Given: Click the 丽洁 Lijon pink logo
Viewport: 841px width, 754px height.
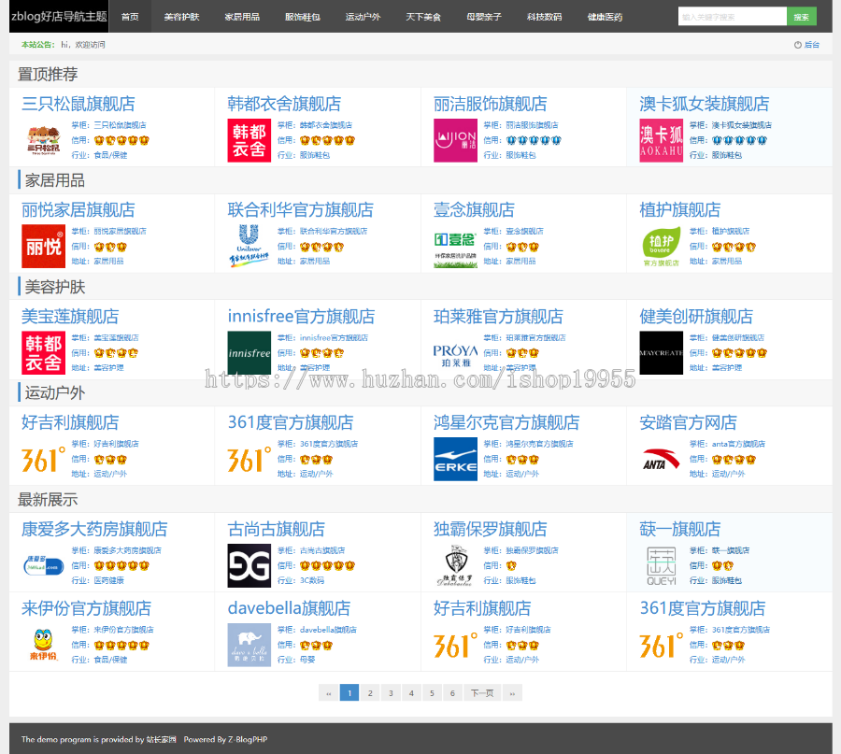Looking at the screenshot, I should (455, 140).
